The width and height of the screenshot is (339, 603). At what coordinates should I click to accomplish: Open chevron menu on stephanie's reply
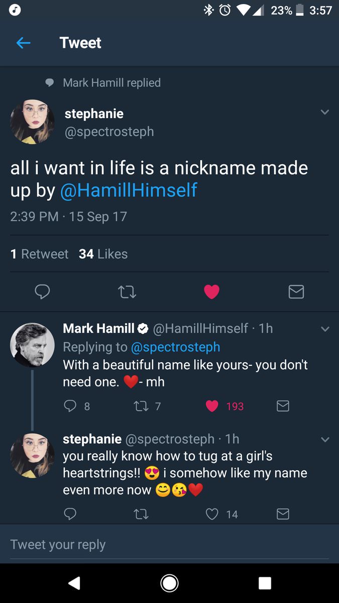click(x=325, y=440)
